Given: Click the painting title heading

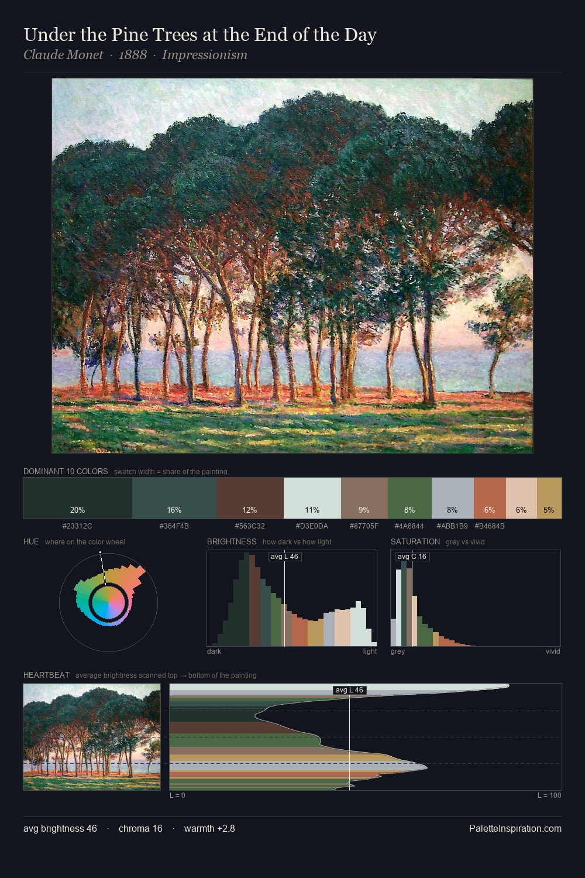Looking at the screenshot, I should click(x=200, y=35).
